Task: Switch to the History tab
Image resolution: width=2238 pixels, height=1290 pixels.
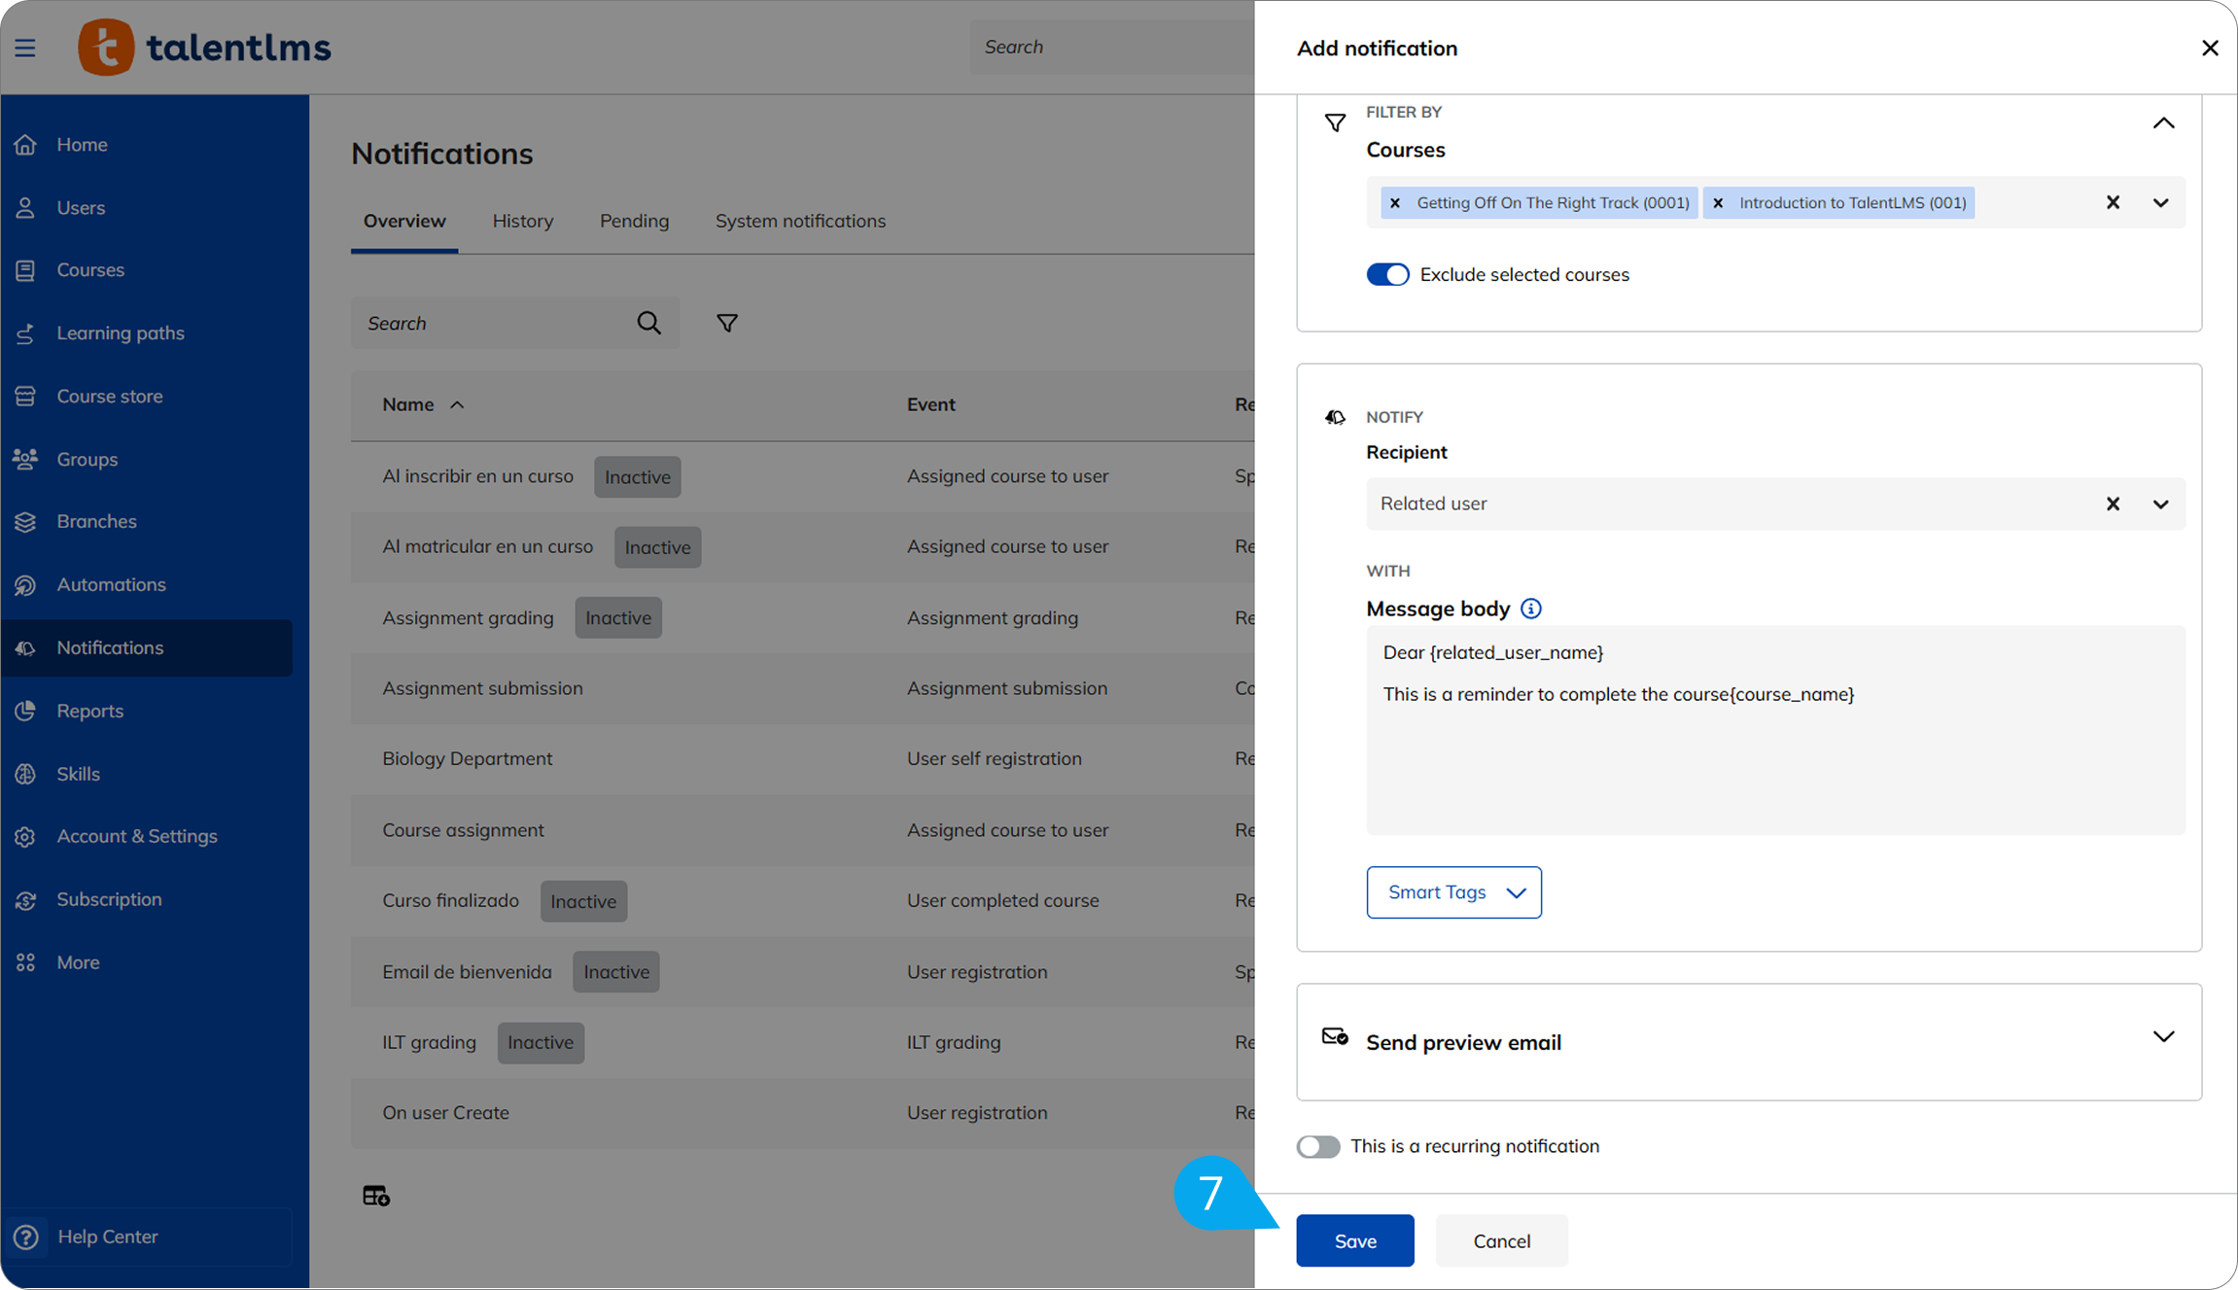Action: tap(522, 221)
